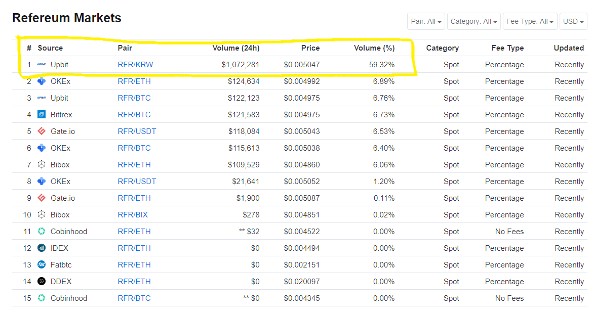Viewport: 593px width, 315px height.
Task: Sort by the Fee Type column header
Action: (507, 48)
